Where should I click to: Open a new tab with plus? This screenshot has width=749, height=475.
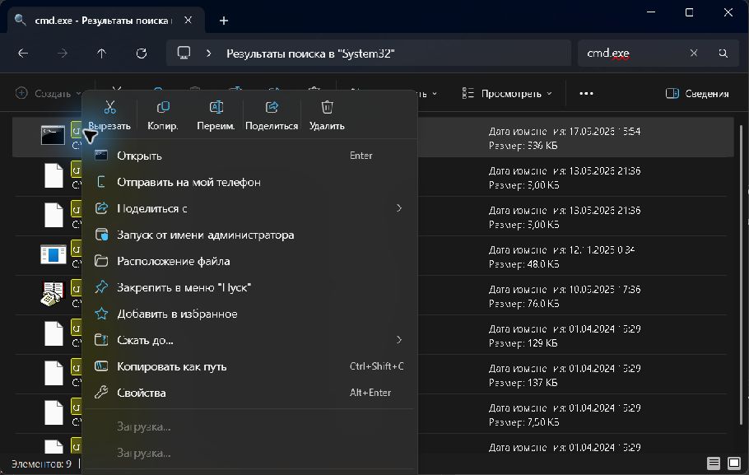pyautogui.click(x=224, y=21)
